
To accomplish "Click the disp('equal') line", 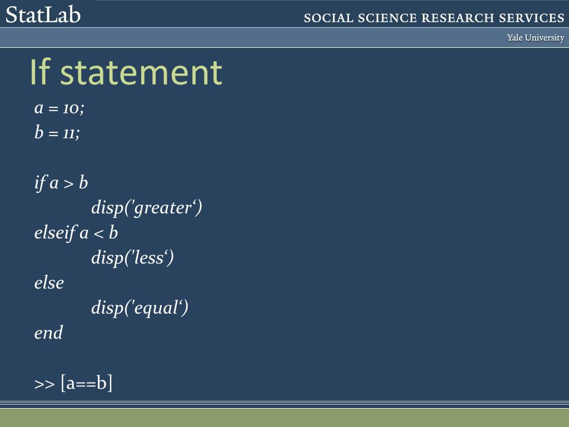I will coord(139,308).
